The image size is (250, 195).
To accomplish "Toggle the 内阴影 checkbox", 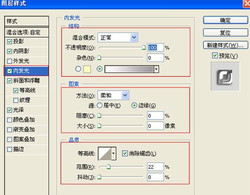I will pyautogui.click(x=9, y=51).
